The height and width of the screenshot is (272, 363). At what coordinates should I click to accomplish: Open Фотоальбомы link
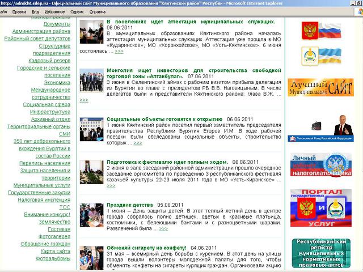pos(53,258)
